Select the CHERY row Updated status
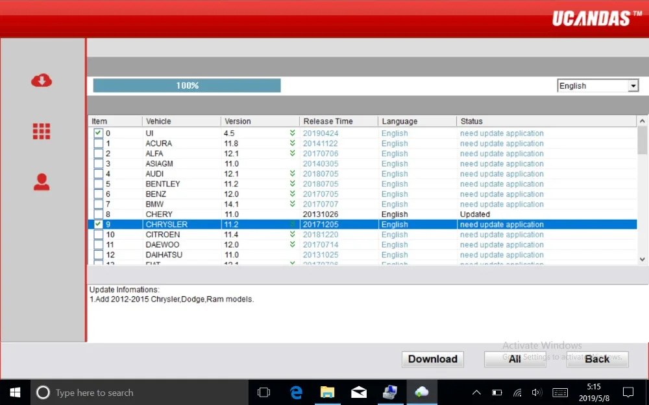 (x=475, y=214)
